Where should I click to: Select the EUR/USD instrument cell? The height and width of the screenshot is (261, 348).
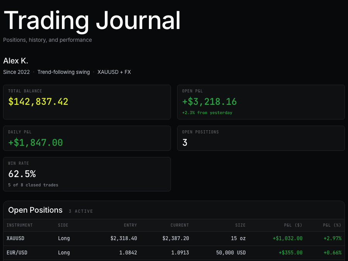pyautogui.click(x=17, y=253)
